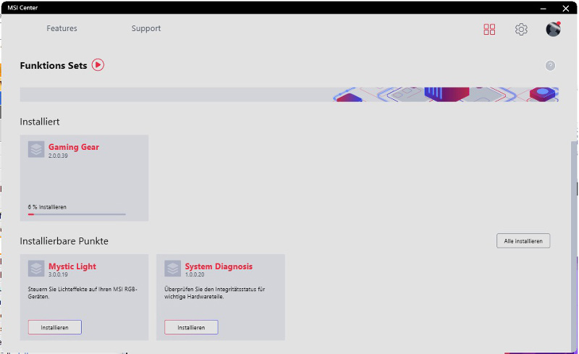Open the grid apps view icon
The image size is (579, 354).
(x=489, y=29)
